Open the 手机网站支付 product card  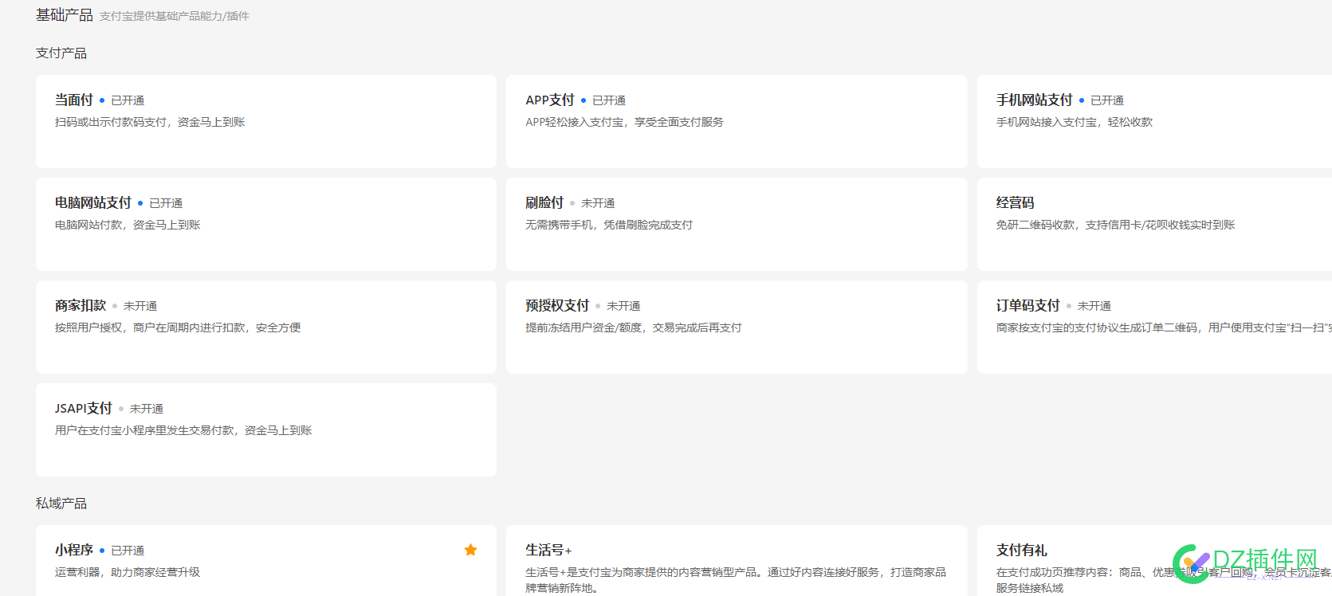[x=1154, y=121]
